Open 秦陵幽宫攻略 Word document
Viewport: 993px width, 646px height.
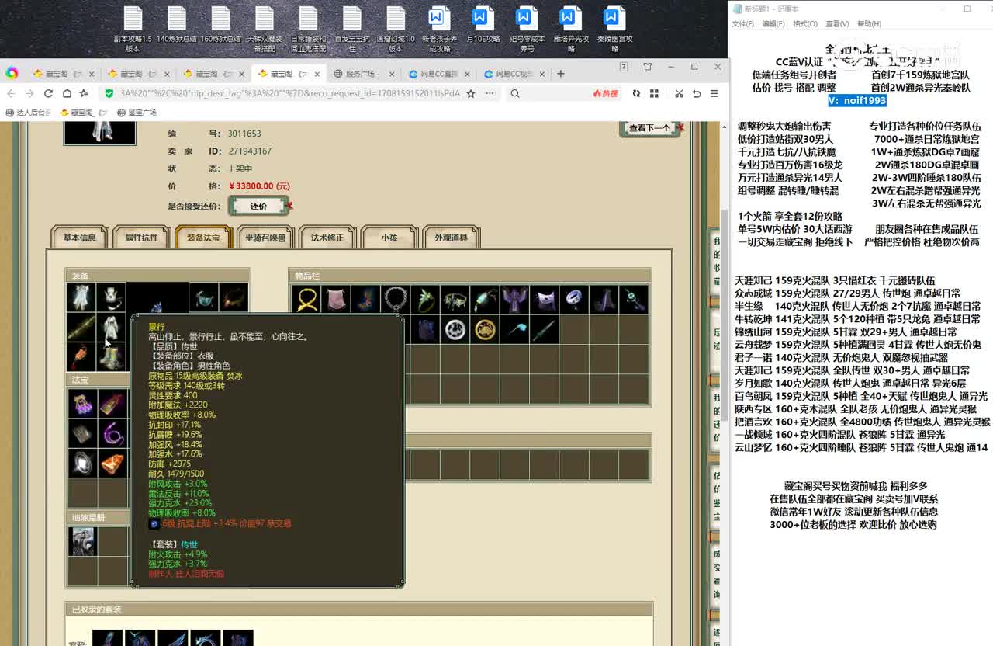pyautogui.click(x=614, y=29)
